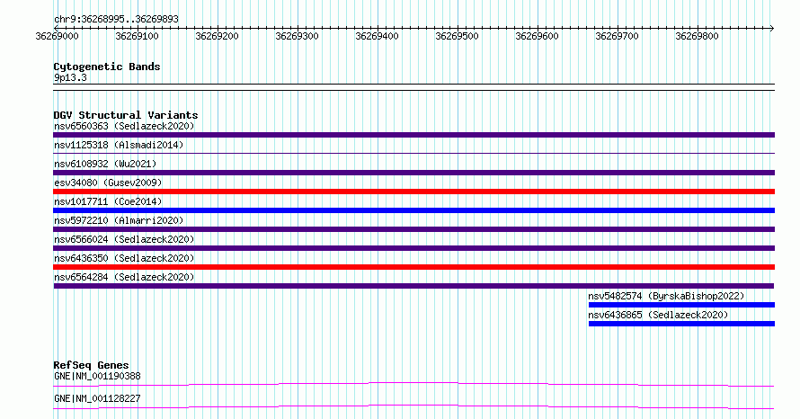Open variant label nsv6436865 (Sedlazeck2020)
The width and height of the screenshot is (800, 419).
point(658,315)
